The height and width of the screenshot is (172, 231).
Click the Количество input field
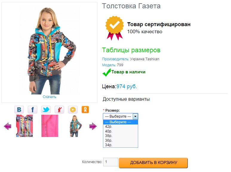(111, 162)
